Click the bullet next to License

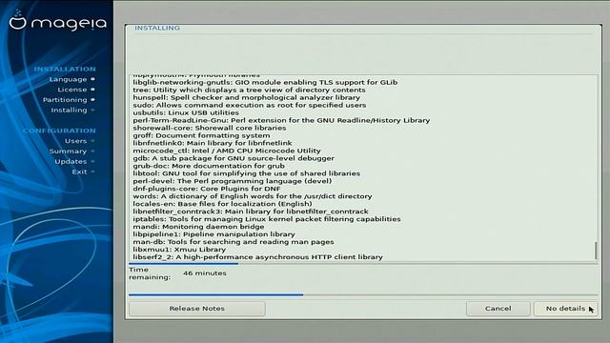coord(92,89)
